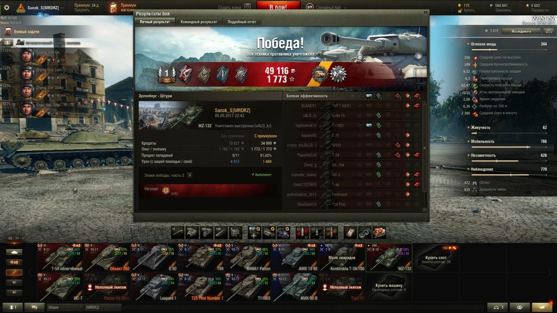
Task: Click the detection icon in sALO_kz row
Action: coord(379,115)
